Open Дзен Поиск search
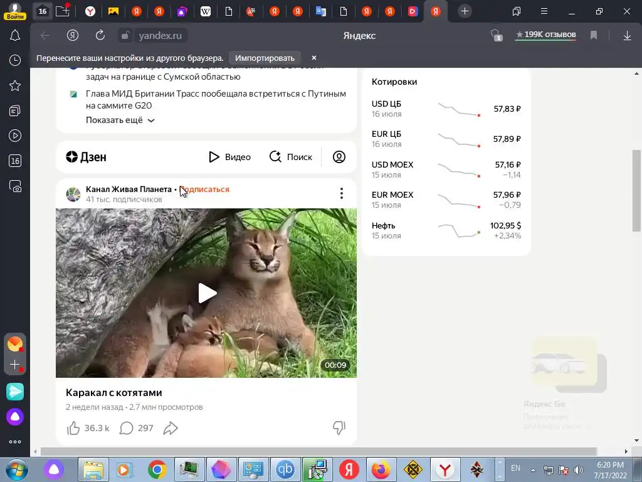This screenshot has height=482, width=642. click(291, 157)
